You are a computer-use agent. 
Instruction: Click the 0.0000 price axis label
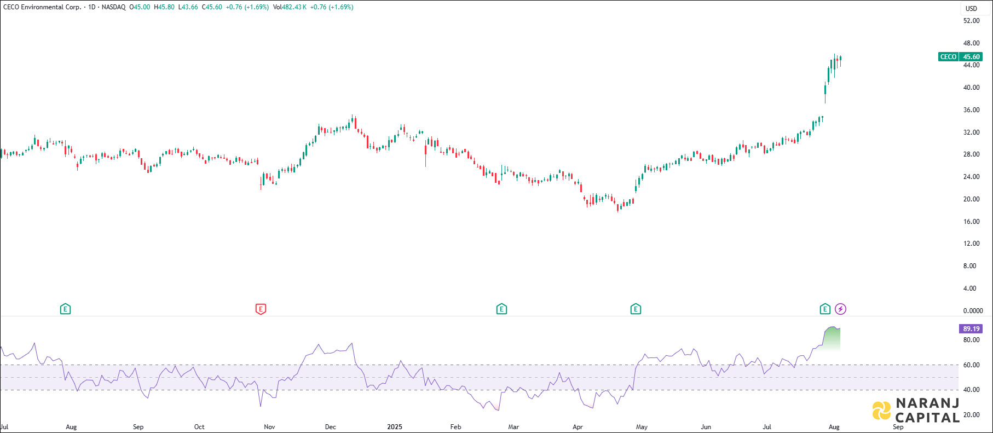(973, 311)
